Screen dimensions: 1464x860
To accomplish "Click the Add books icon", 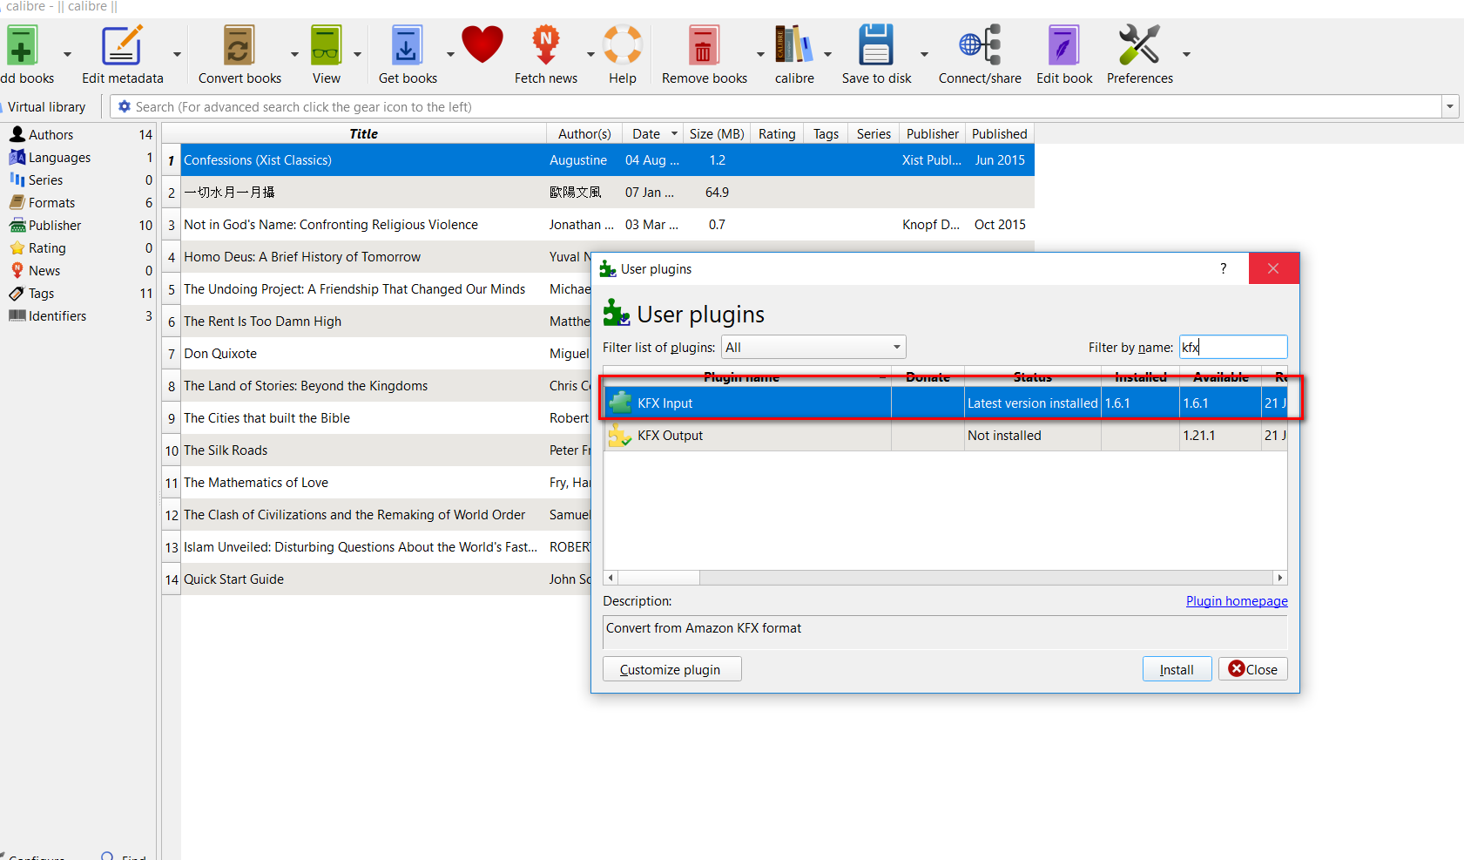I will click(x=22, y=45).
